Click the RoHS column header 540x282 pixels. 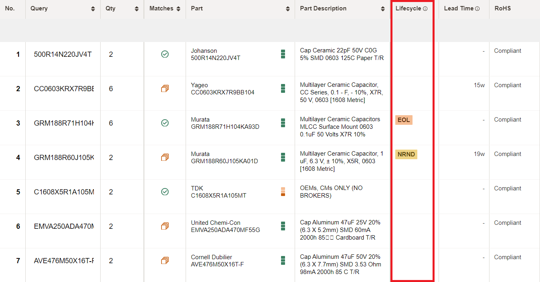tap(503, 8)
